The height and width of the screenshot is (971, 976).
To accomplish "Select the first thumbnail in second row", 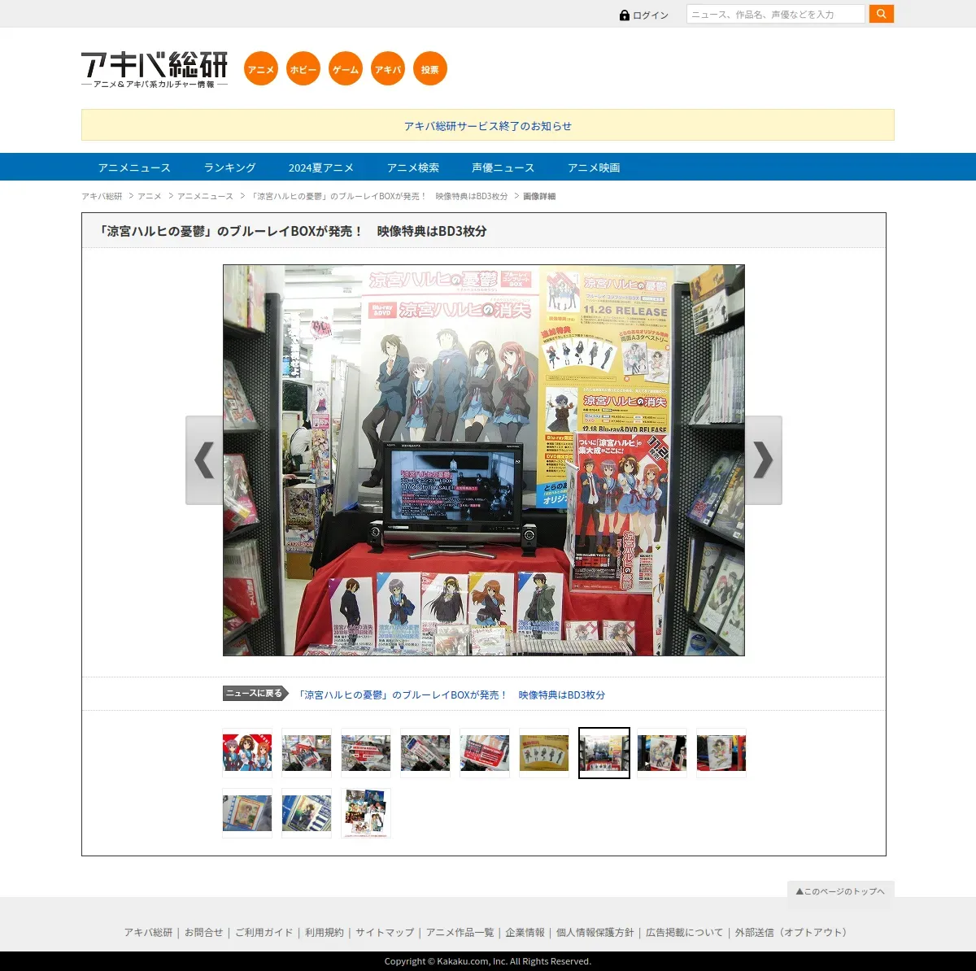I will (x=247, y=813).
